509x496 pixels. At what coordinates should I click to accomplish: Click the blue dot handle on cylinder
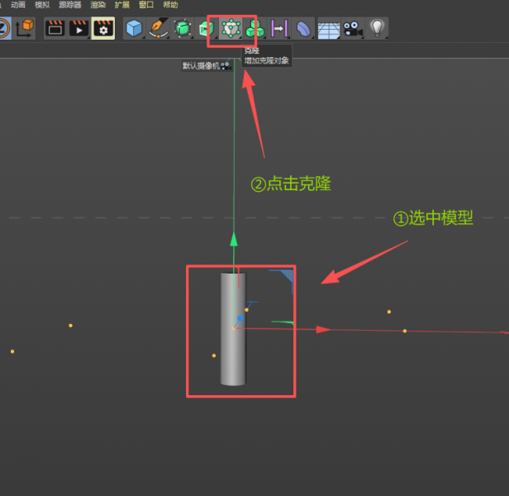240,318
